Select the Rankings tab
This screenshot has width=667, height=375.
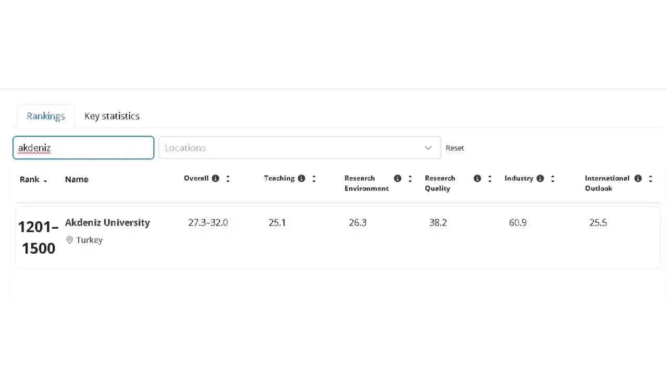tap(46, 116)
